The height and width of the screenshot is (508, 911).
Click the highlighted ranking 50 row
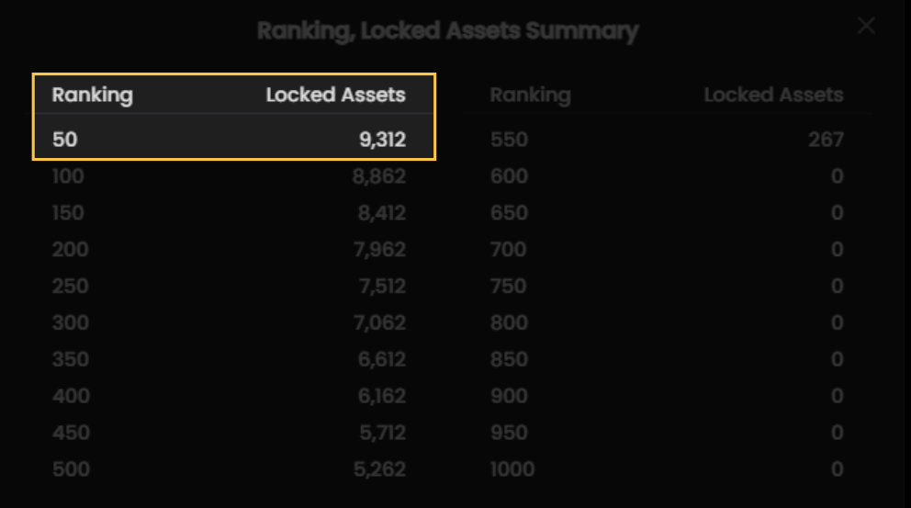[x=234, y=140]
